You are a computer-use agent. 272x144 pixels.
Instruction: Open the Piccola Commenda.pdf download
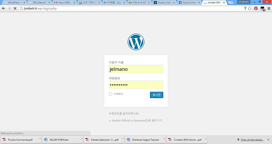(x=20, y=139)
